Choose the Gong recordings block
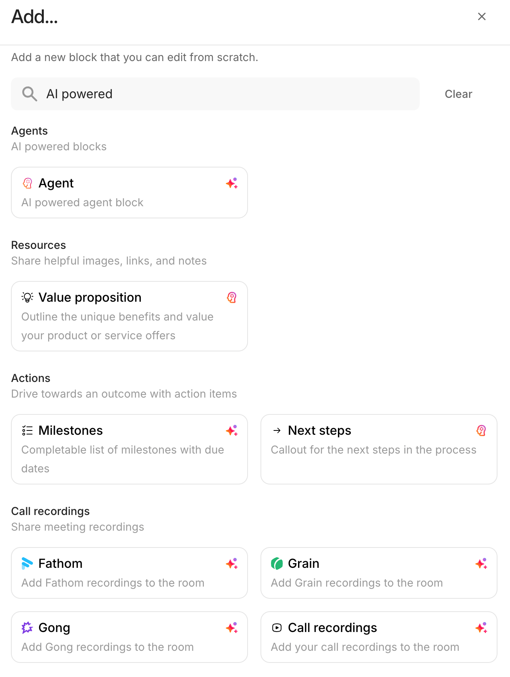Image resolution: width=510 pixels, height=677 pixels. [129, 637]
